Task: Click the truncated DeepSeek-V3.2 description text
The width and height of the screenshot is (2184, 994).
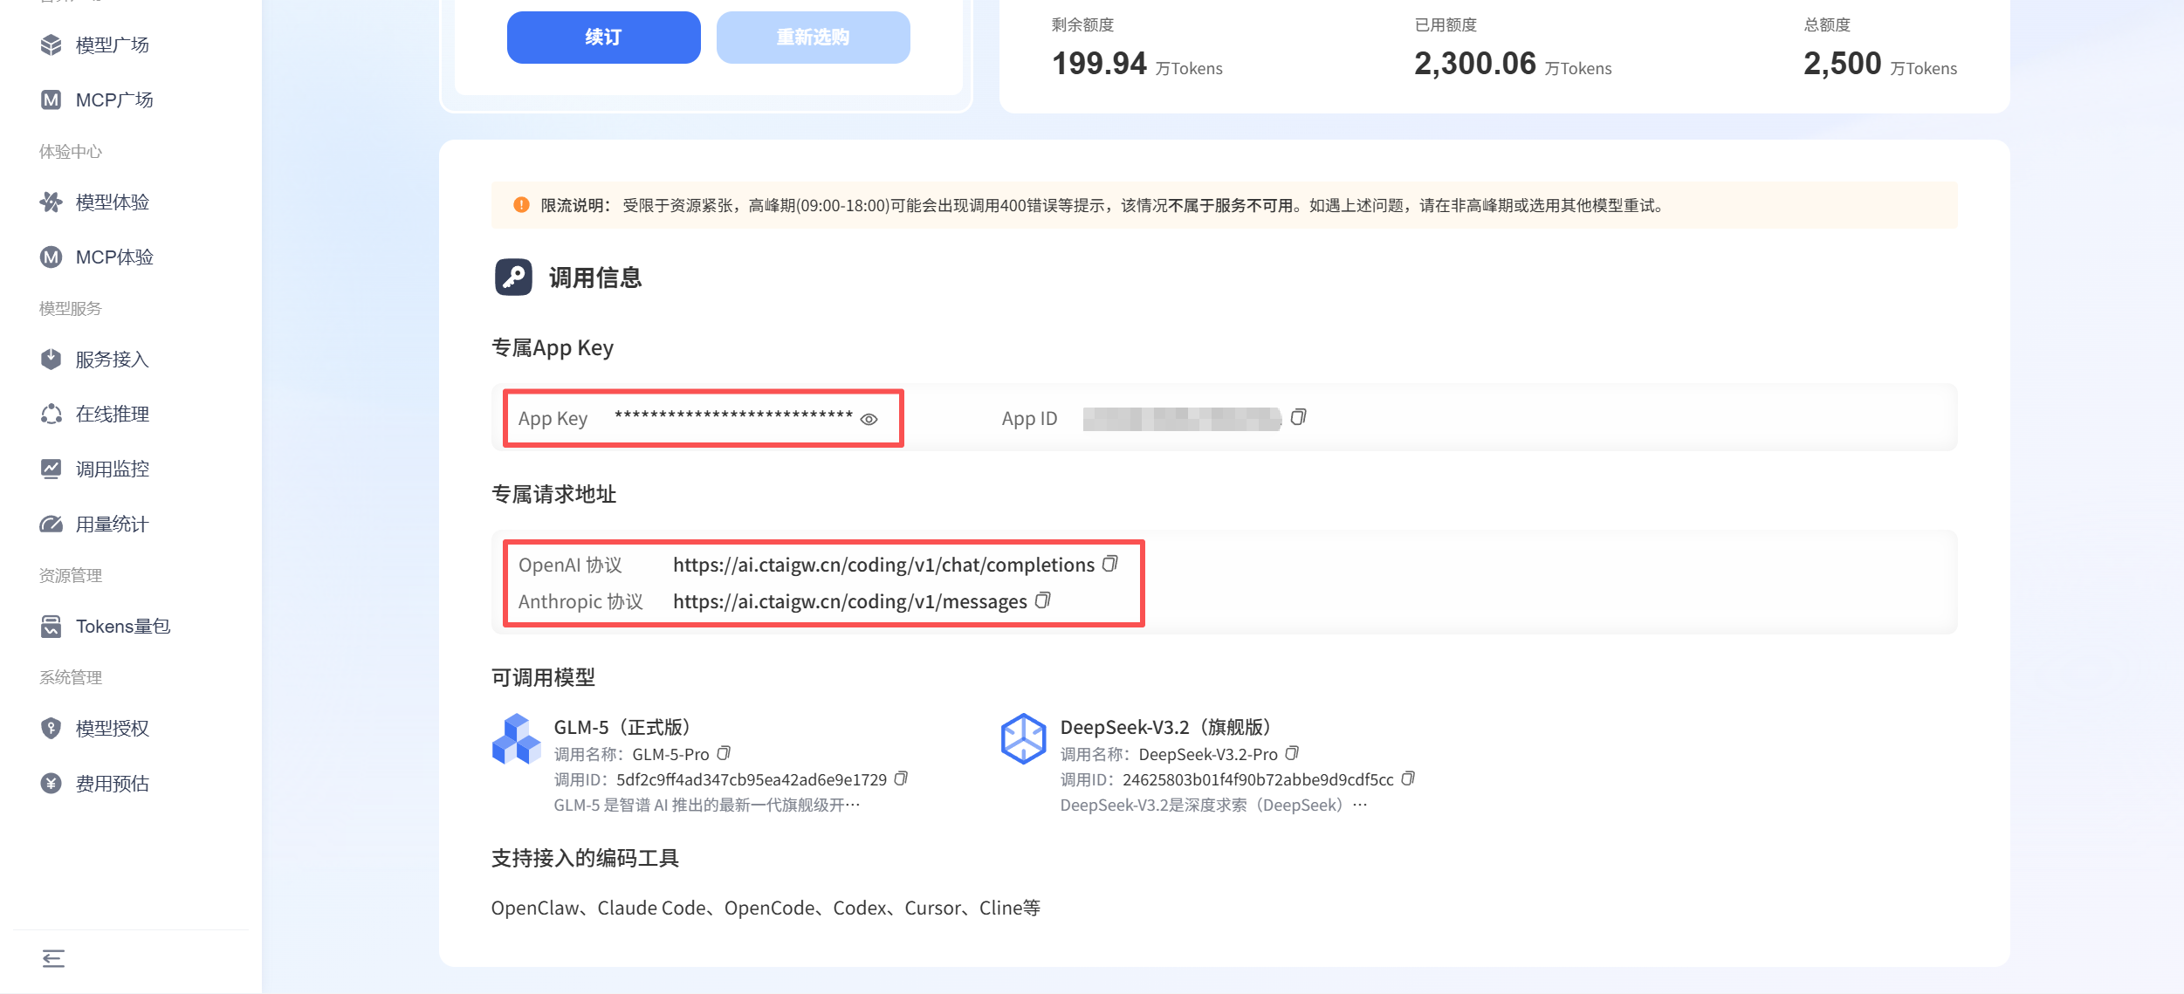Action: coord(1213,805)
